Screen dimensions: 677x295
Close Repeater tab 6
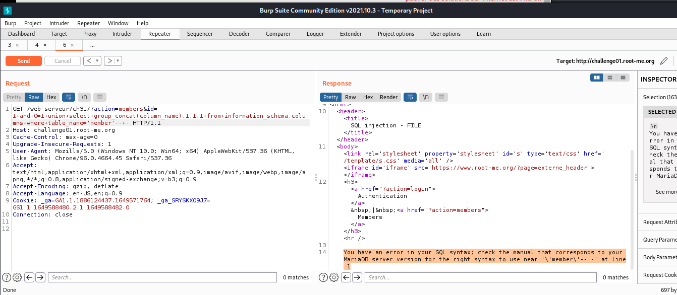point(72,45)
